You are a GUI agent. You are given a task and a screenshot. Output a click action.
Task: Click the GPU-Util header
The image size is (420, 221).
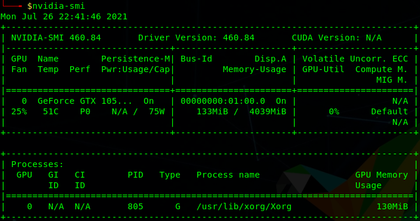(x=324, y=70)
